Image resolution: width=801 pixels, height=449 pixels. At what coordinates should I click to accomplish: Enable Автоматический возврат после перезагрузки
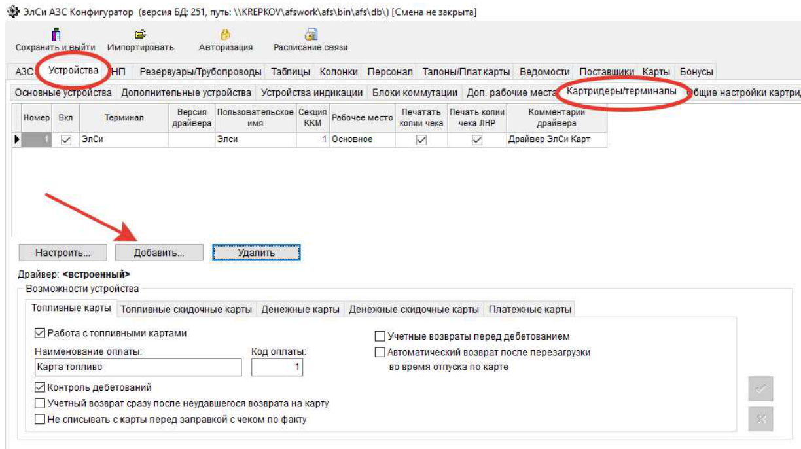point(380,352)
